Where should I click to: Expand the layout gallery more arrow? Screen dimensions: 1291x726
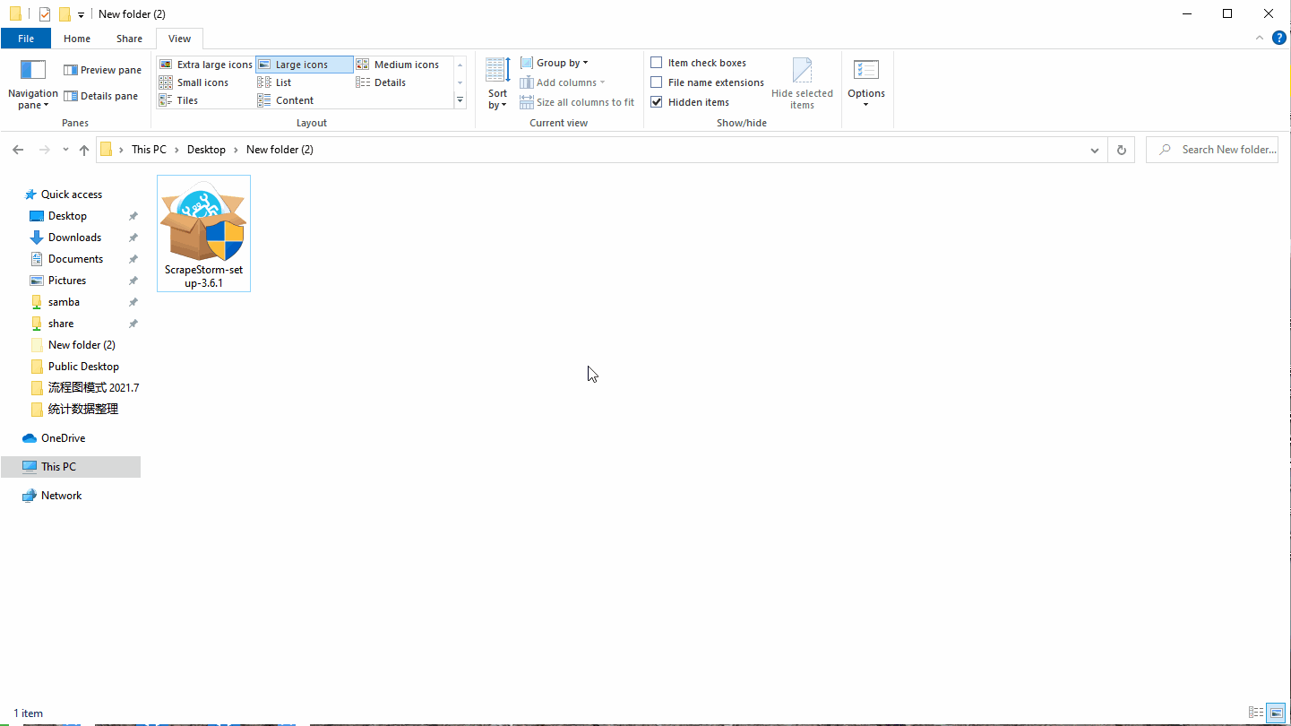tap(460, 100)
